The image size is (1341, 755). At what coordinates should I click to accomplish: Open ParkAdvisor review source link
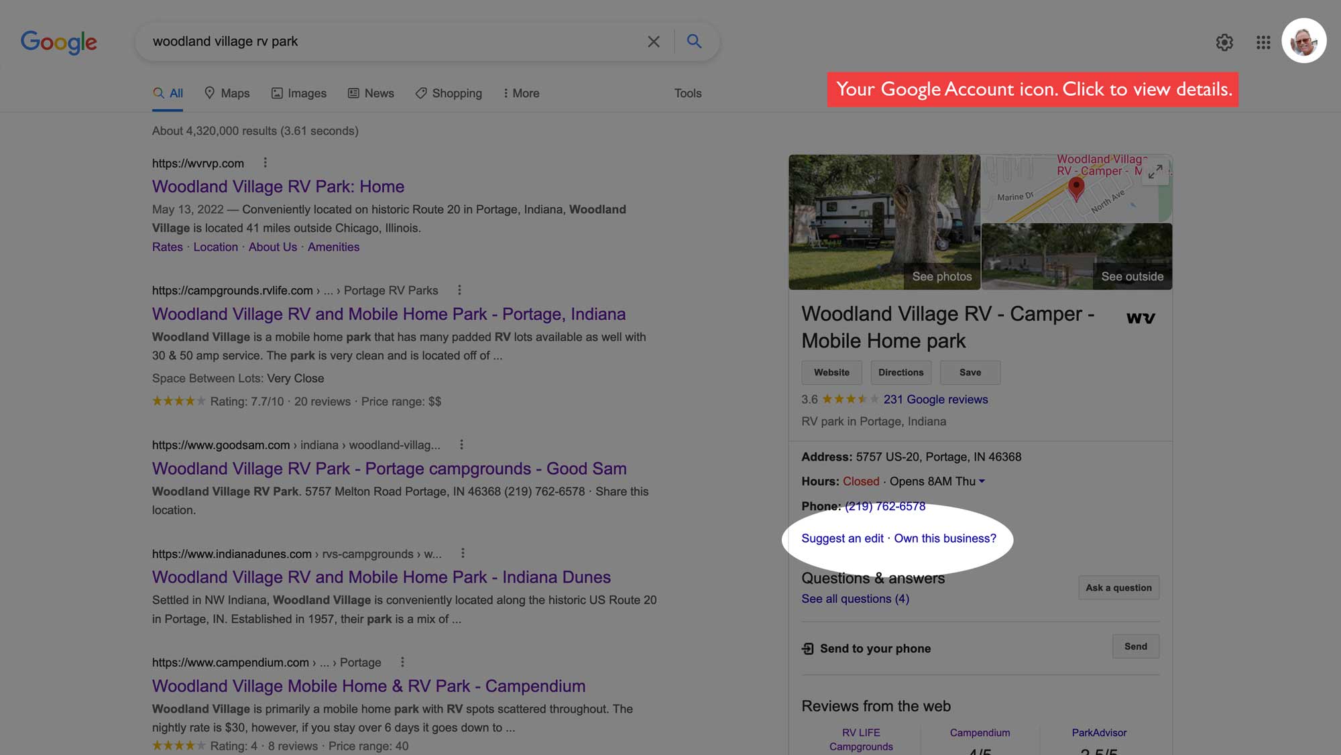point(1099,733)
